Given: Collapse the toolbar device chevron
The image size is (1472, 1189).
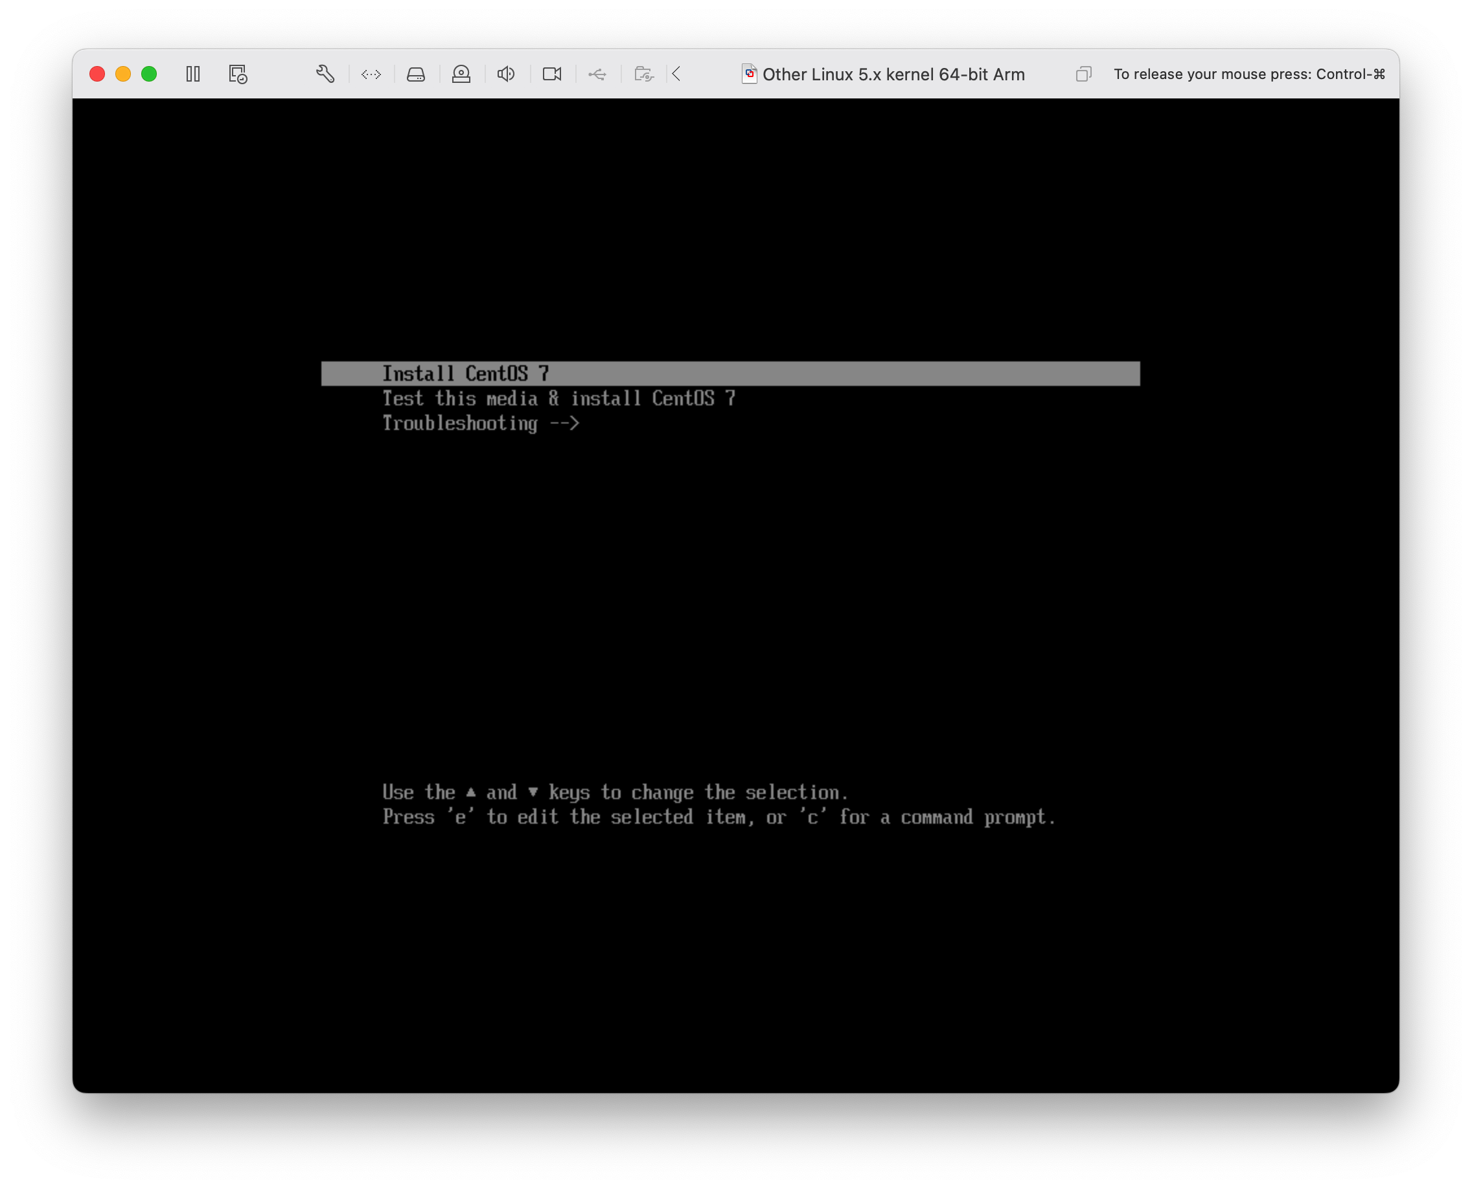Looking at the screenshot, I should (676, 74).
